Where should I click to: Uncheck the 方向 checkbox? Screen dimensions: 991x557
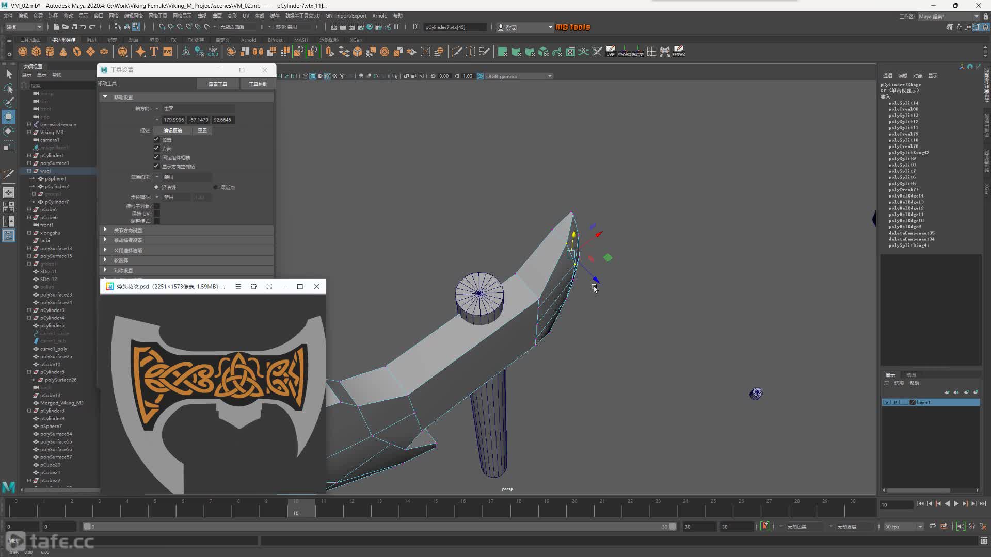(156, 149)
